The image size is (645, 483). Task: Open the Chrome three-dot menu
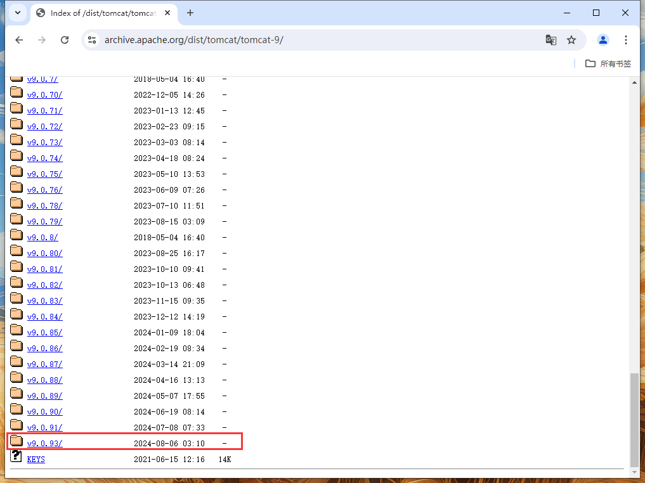(x=626, y=40)
